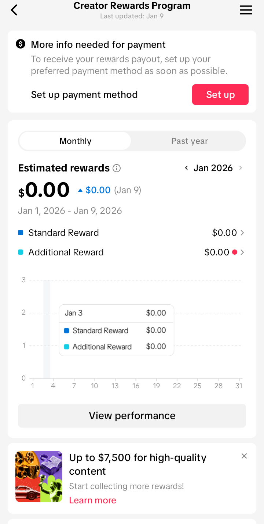The width and height of the screenshot is (264, 524).
Task: Switch to the Monthly tab
Action: 75,141
